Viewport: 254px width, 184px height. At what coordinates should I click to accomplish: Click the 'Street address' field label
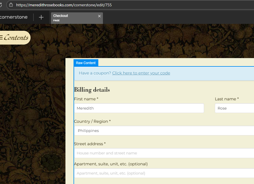click(90, 144)
